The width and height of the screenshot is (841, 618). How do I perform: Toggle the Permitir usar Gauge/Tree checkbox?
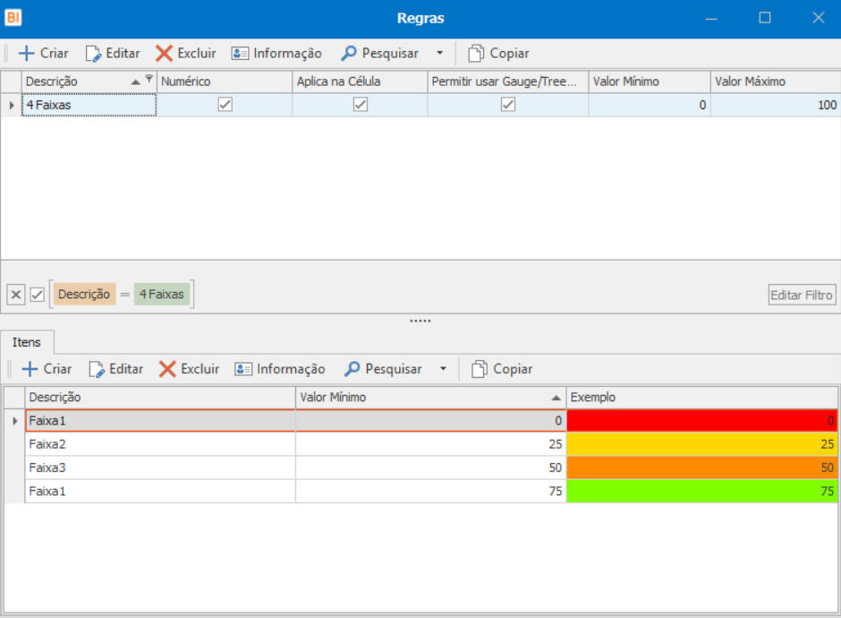coord(508,105)
